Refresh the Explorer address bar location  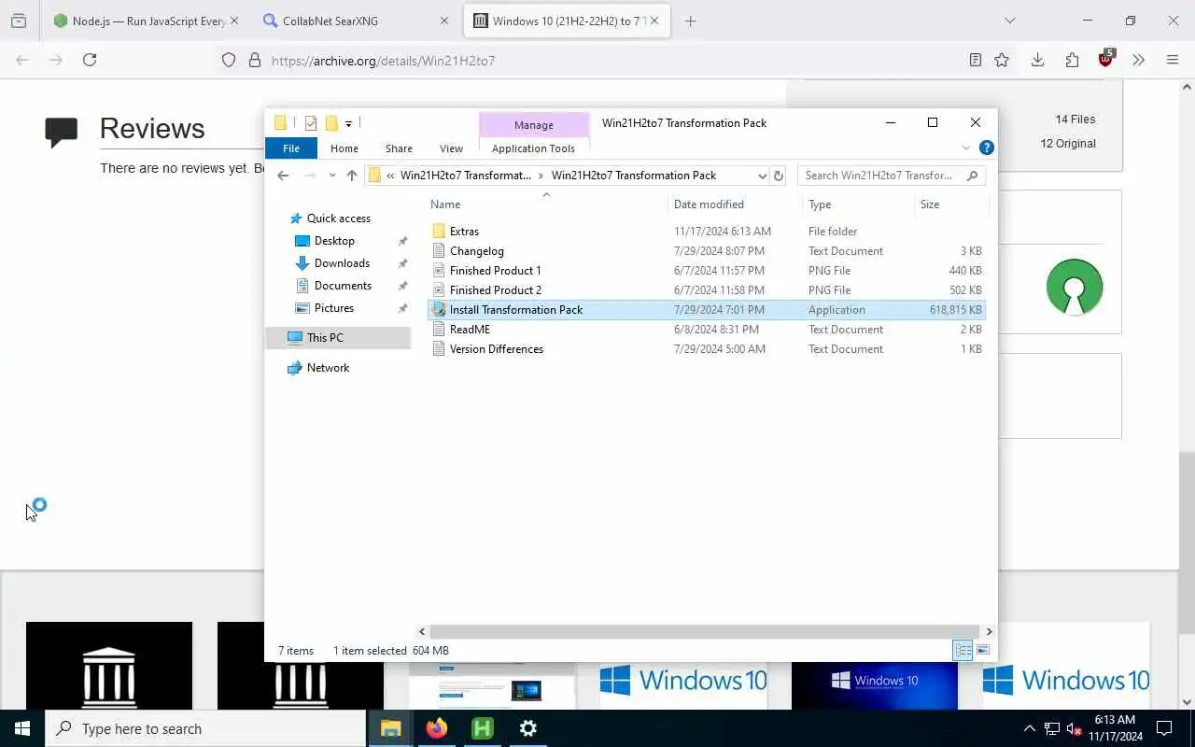[779, 176]
